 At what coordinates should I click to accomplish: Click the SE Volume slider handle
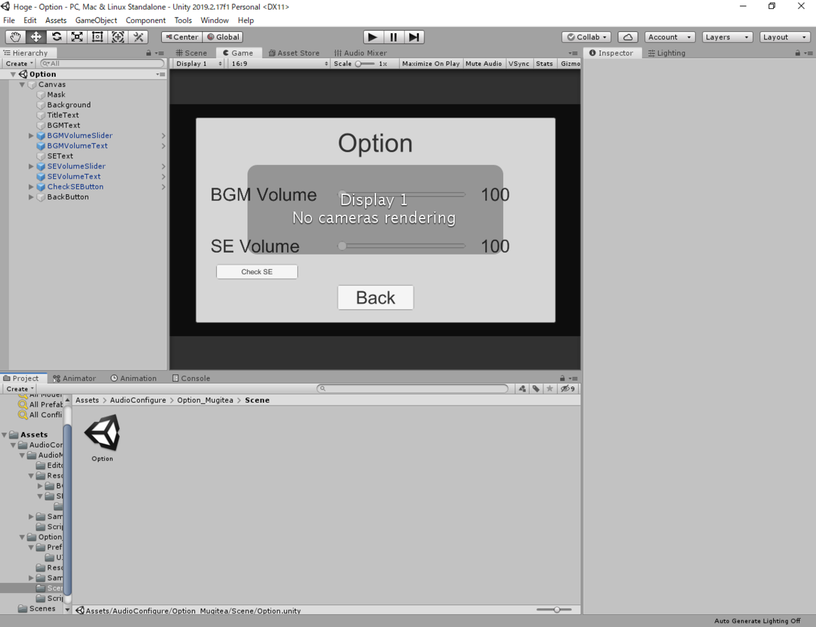point(342,246)
